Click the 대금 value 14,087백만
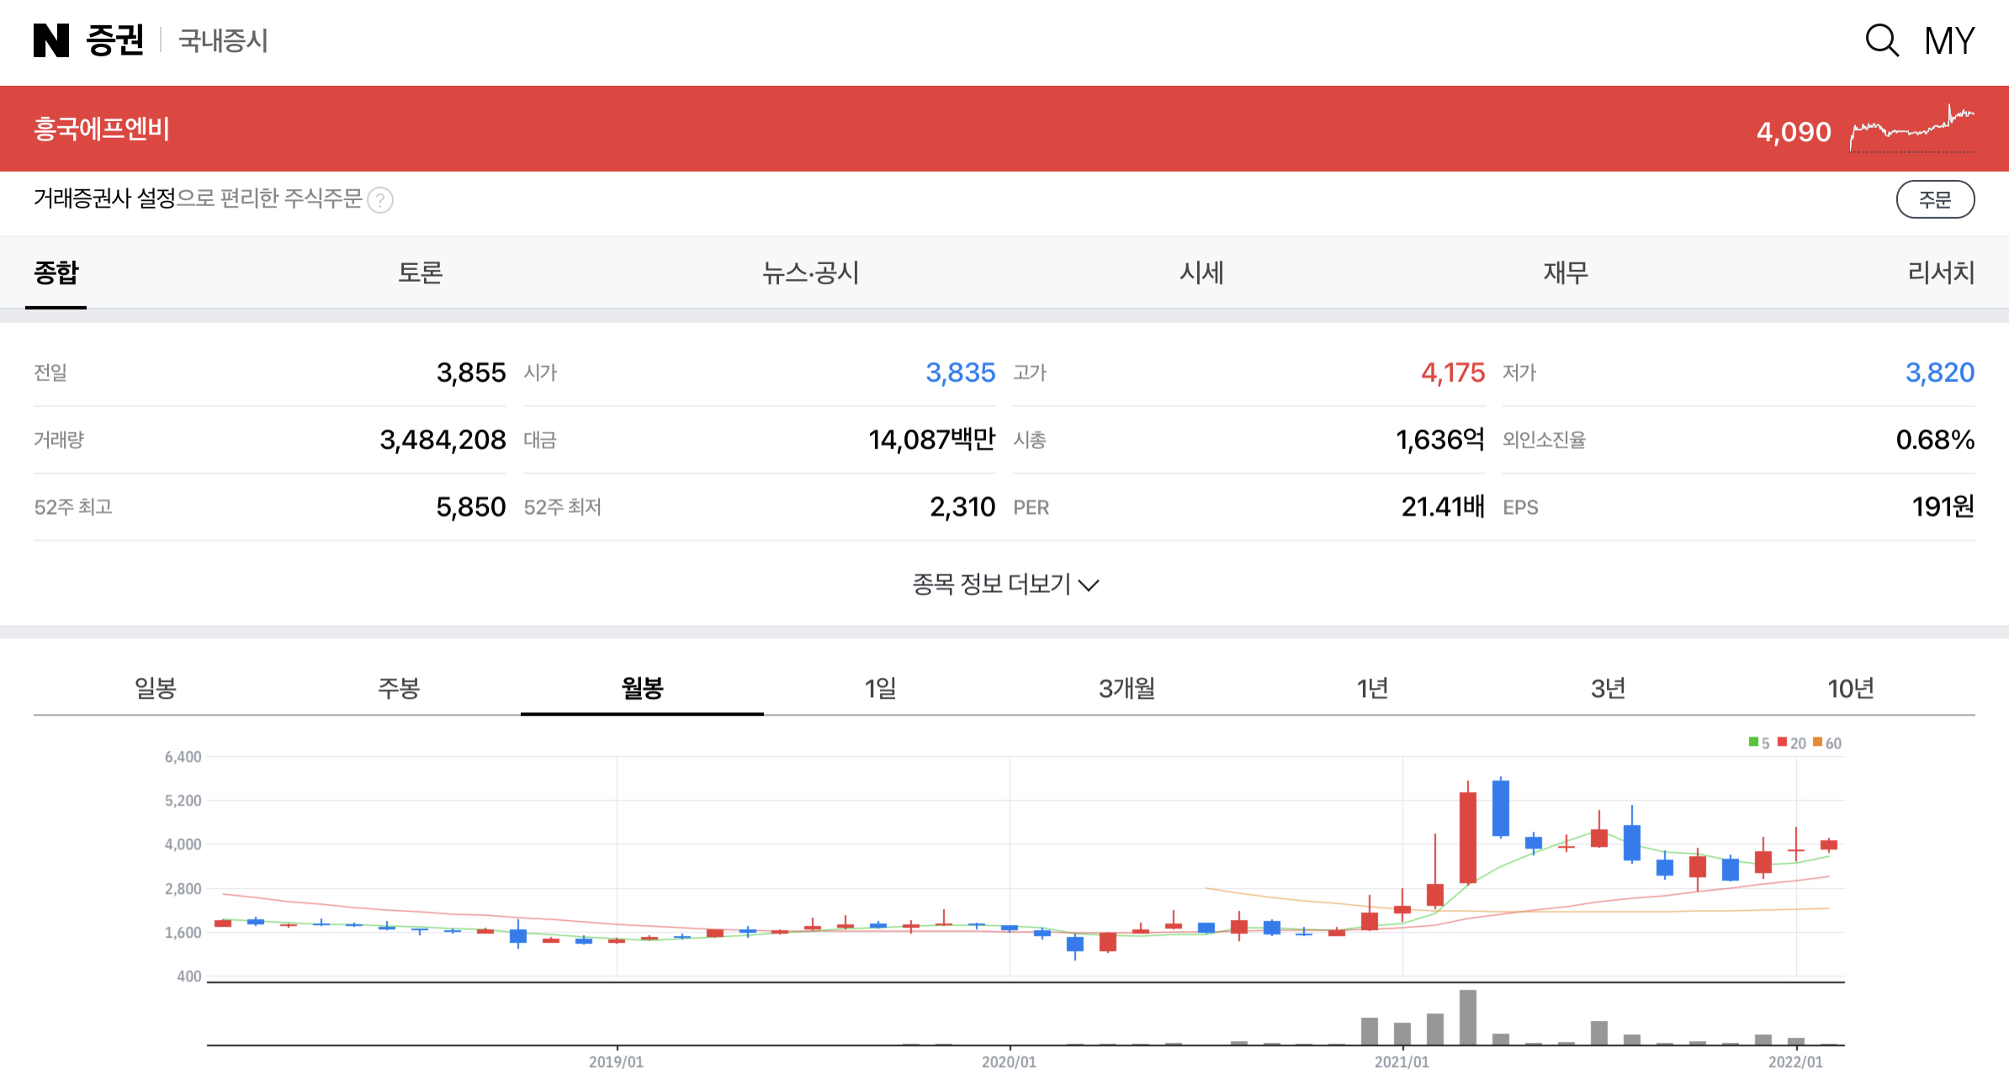Screen dimensions: 2009x1085 coord(932,440)
